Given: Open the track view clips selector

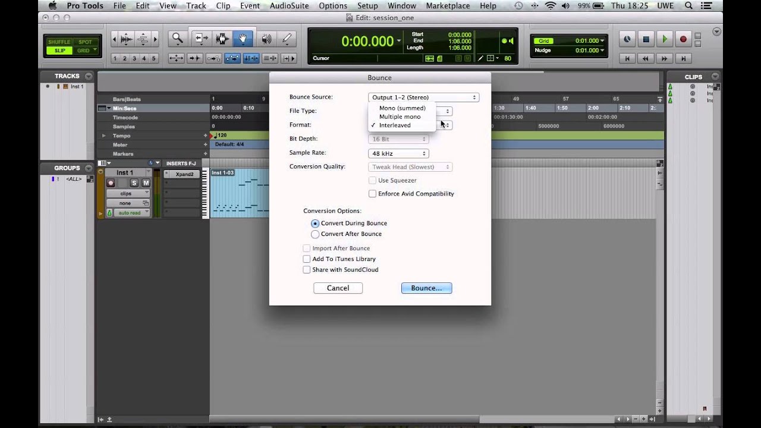Looking at the screenshot, I should (128, 194).
